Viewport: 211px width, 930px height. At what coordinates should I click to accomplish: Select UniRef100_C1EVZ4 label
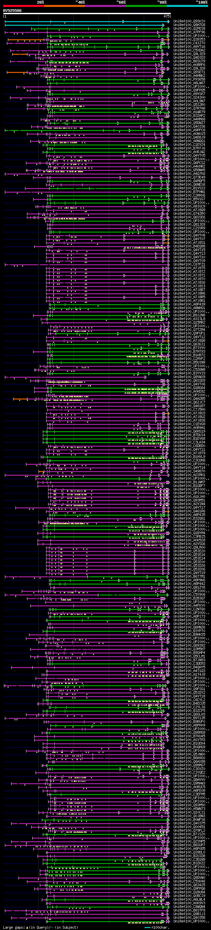tap(189, 145)
